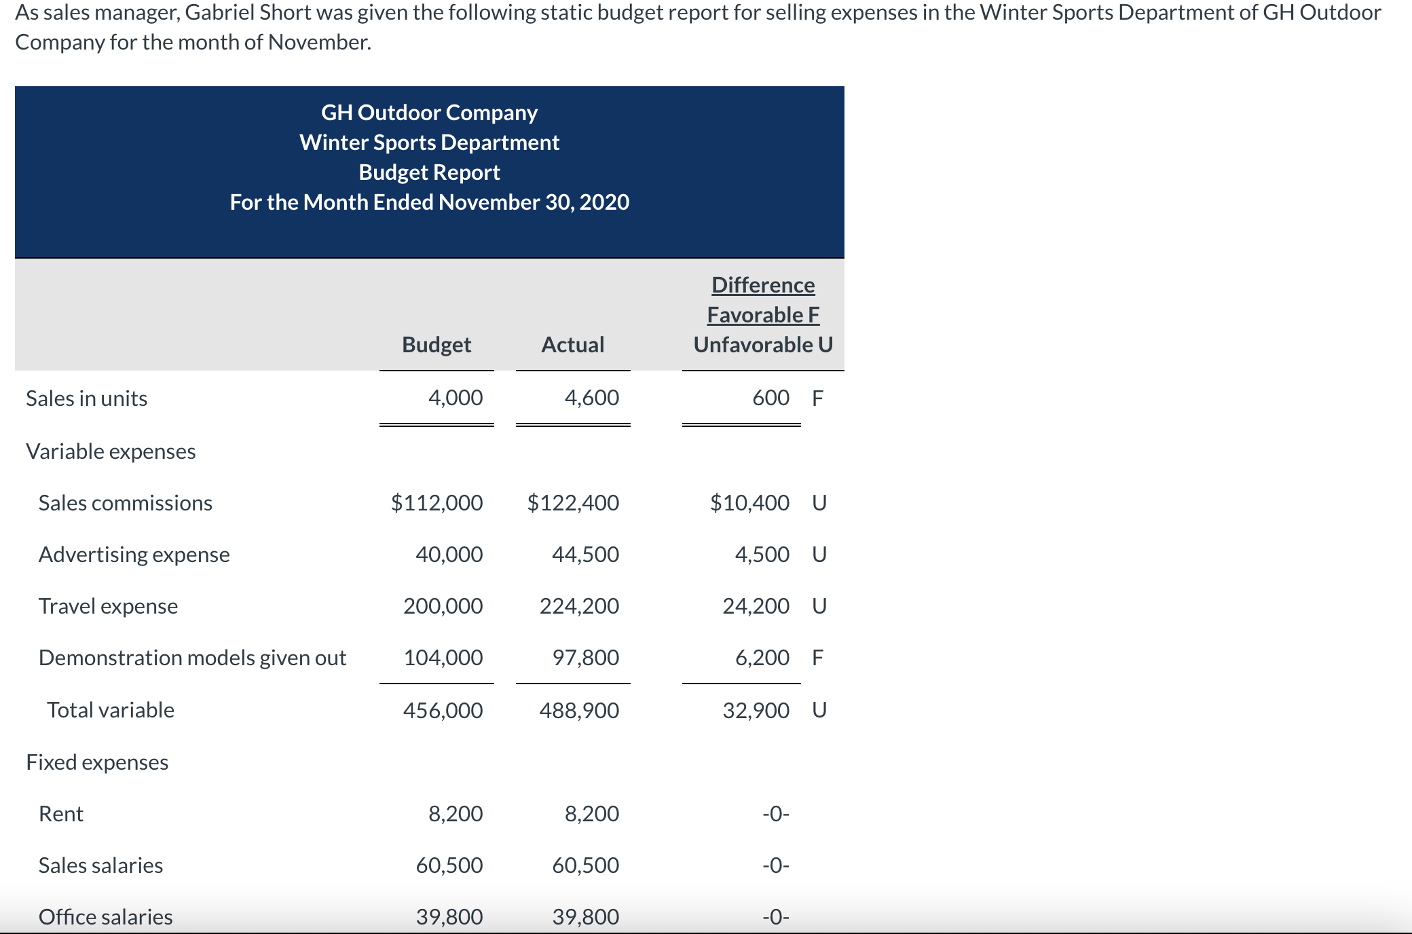This screenshot has height=934, width=1412.
Task: Click the Variable expenses section heading
Action: point(111,451)
